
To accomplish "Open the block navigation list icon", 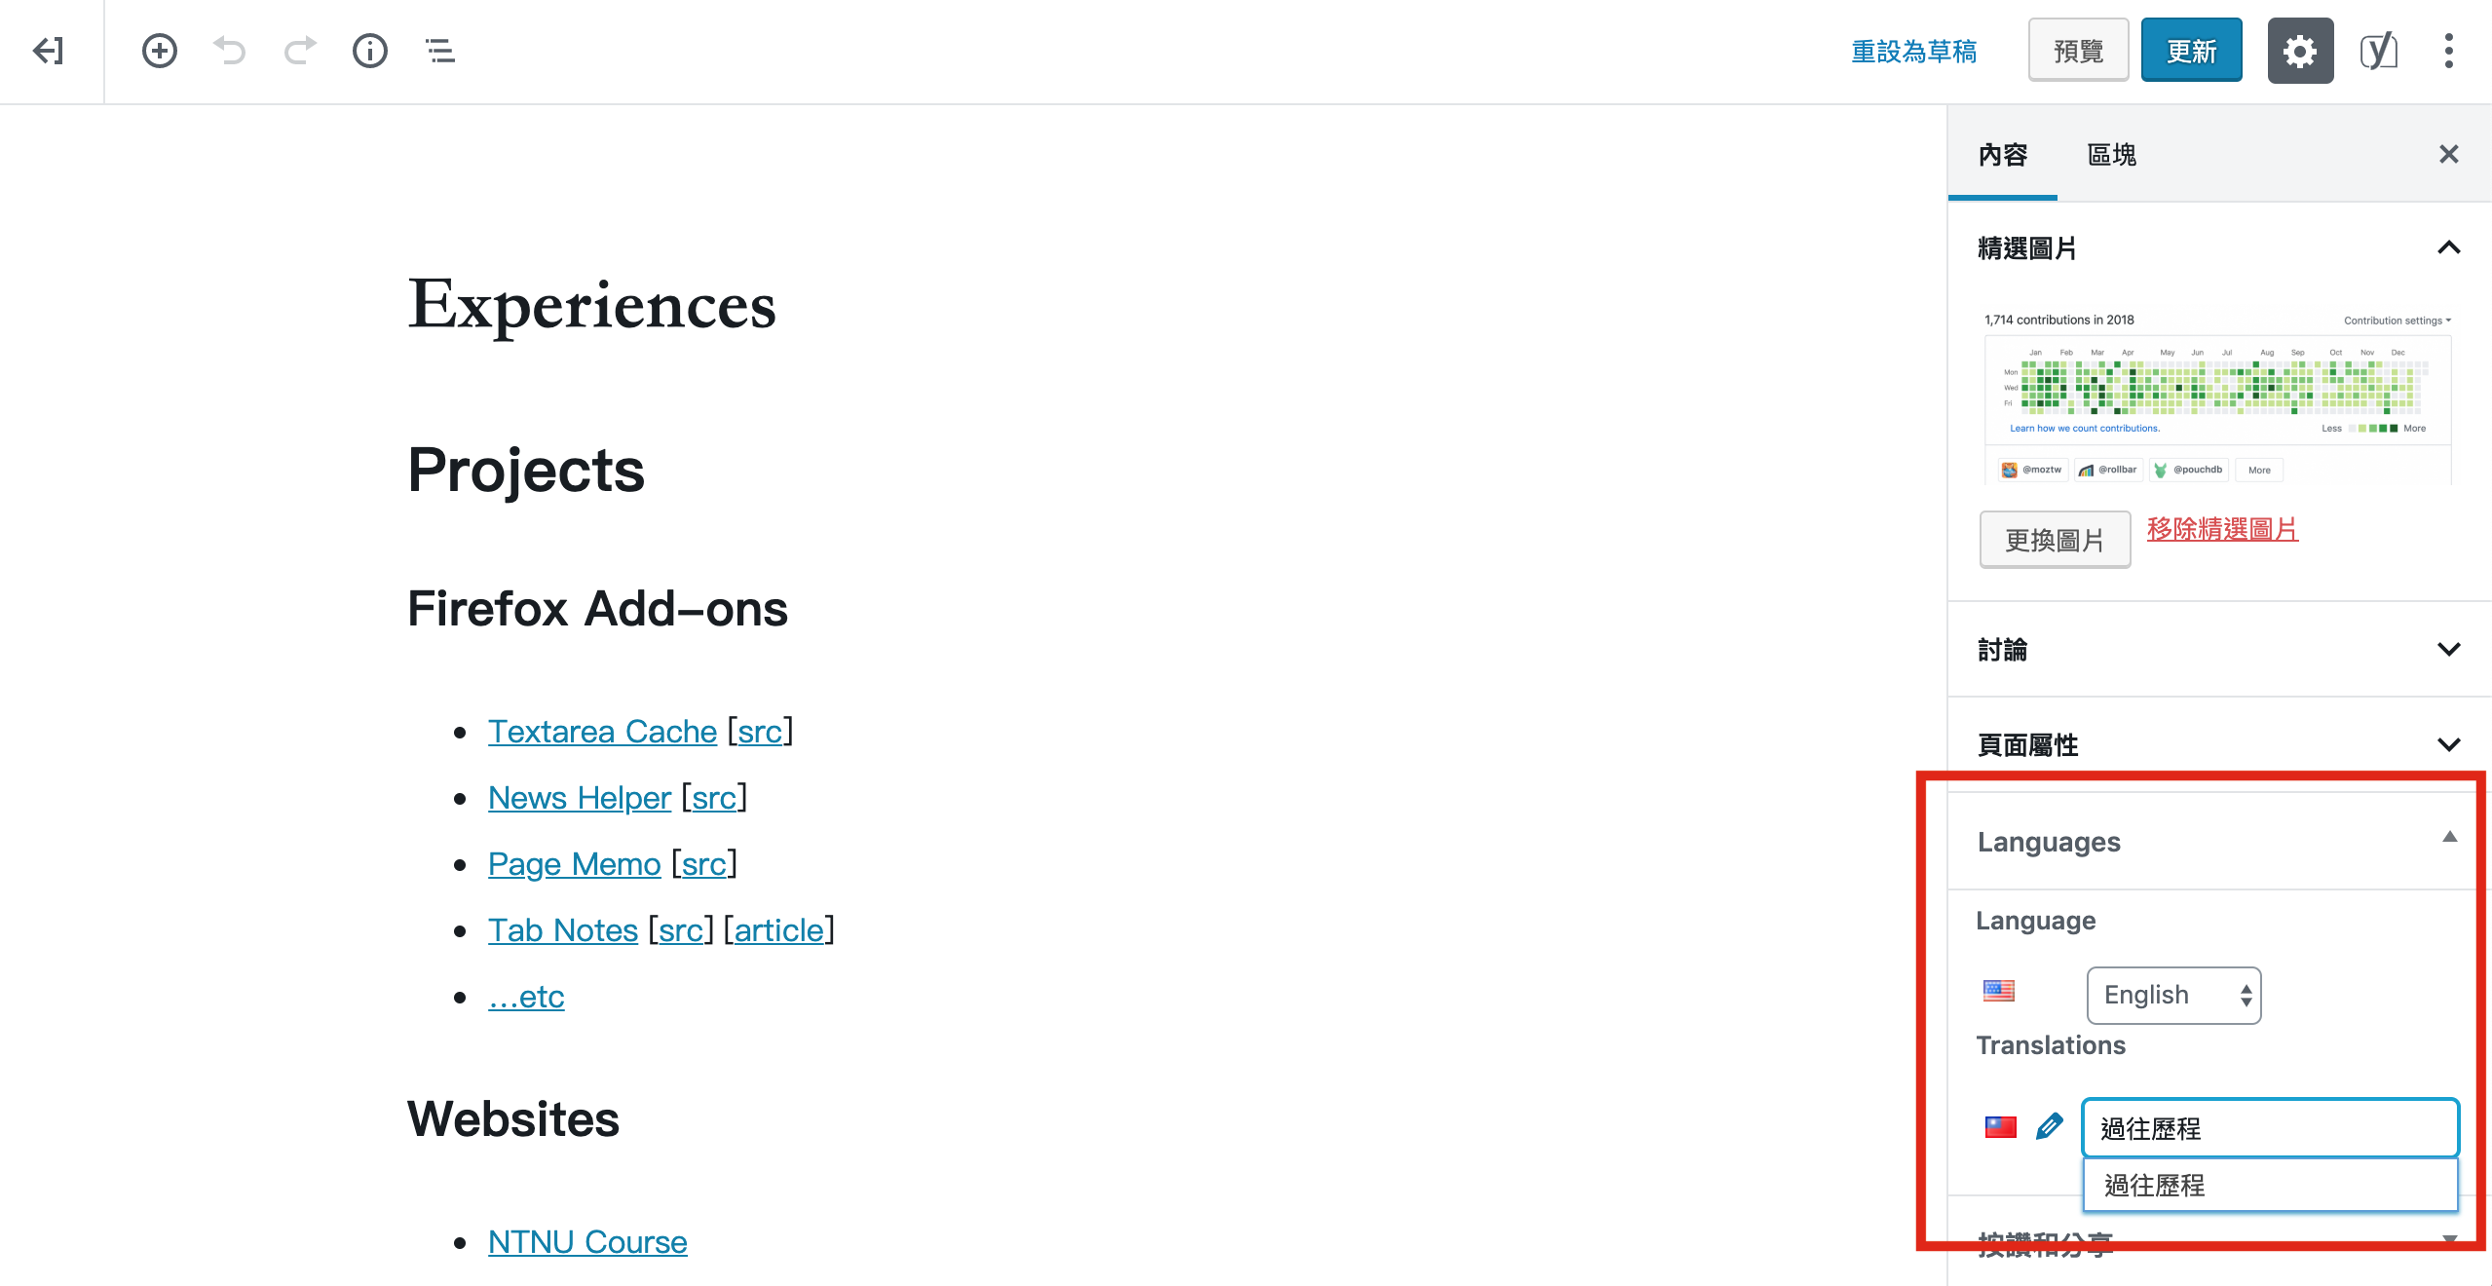I will (440, 51).
